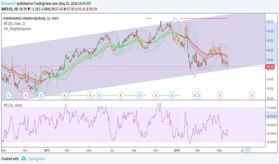Click the earnings marker just before Mar 2017
Image resolution: width=279 pixels, height=164 pixels.
pos(64,95)
